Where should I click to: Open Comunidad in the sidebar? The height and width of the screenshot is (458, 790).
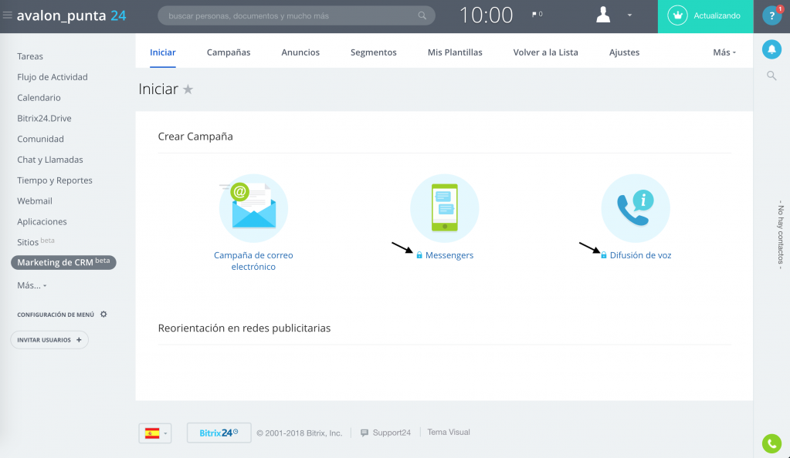(x=40, y=139)
